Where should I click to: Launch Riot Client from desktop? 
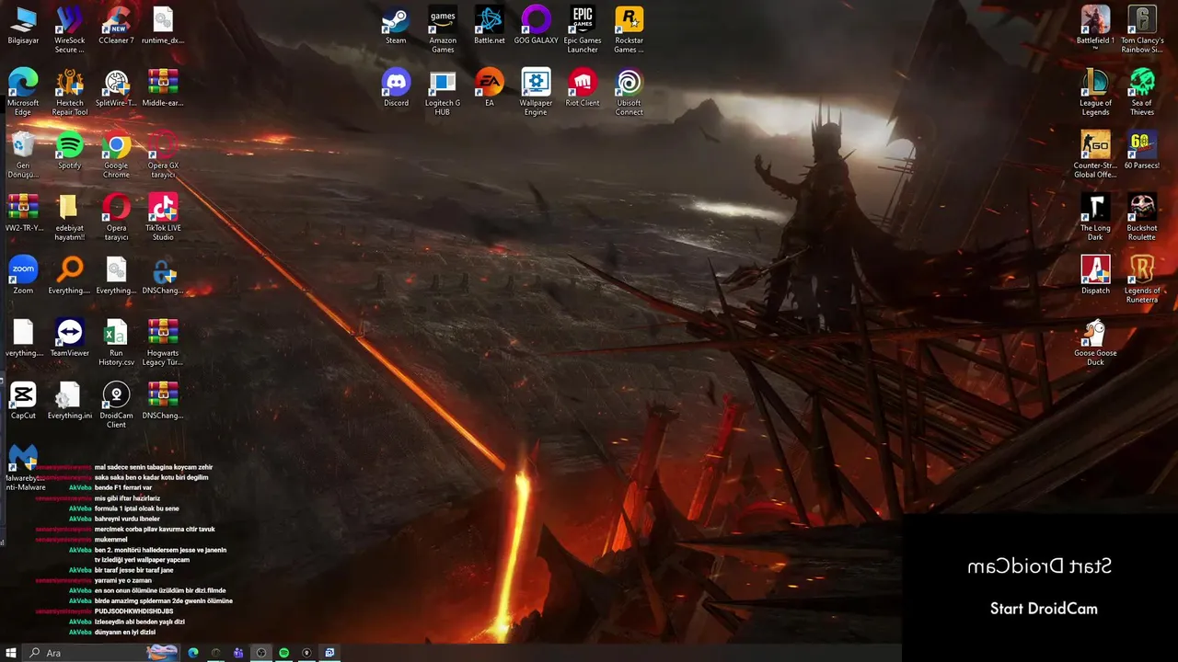pos(583,89)
